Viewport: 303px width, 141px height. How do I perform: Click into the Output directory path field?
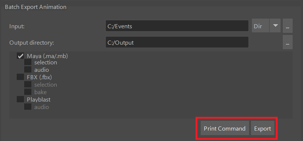pos(177,42)
